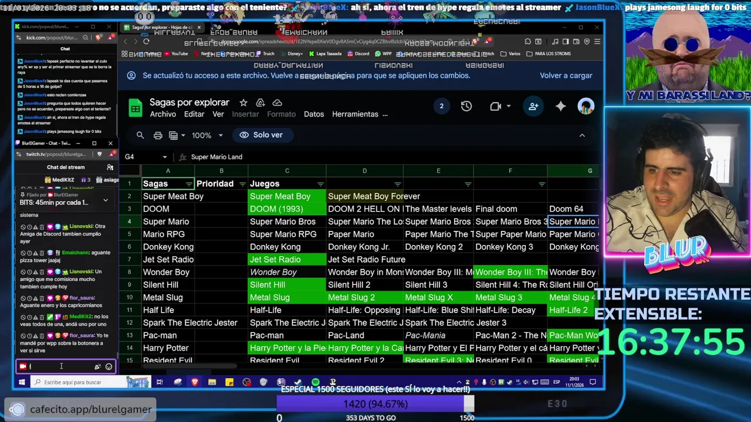Open filter toggle in column F header
Viewport: 751px width, 422px height.
[x=541, y=184]
